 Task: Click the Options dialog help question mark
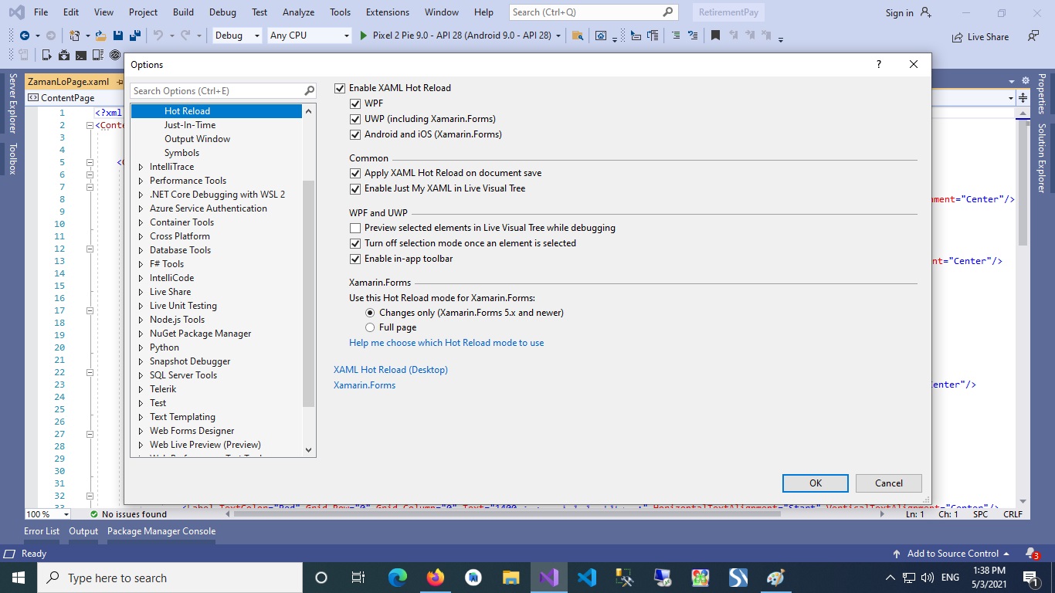click(879, 65)
